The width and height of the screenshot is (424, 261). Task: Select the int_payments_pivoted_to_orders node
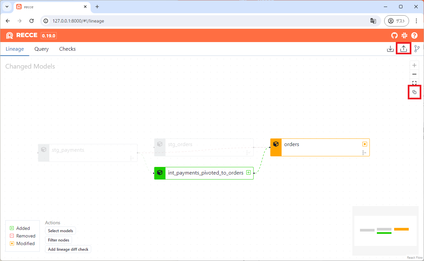[204, 173]
